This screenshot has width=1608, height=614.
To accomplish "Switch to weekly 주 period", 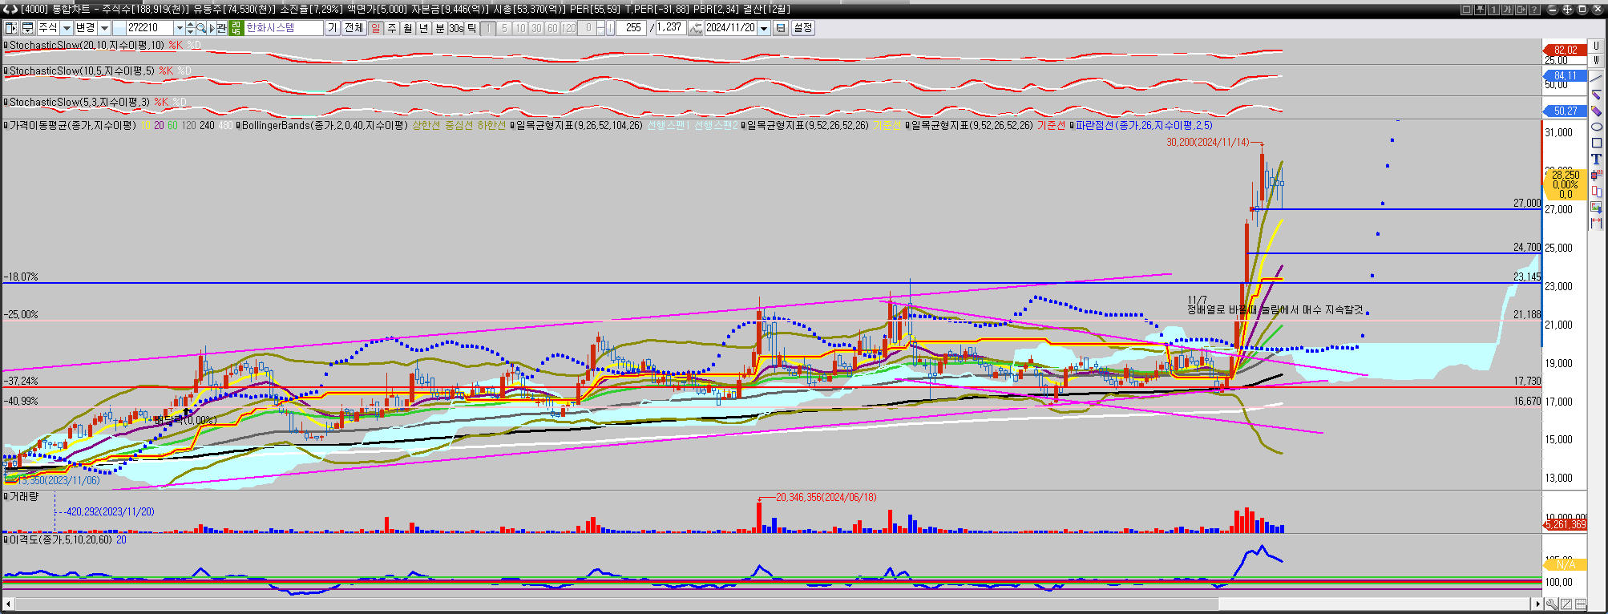I will tap(392, 28).
